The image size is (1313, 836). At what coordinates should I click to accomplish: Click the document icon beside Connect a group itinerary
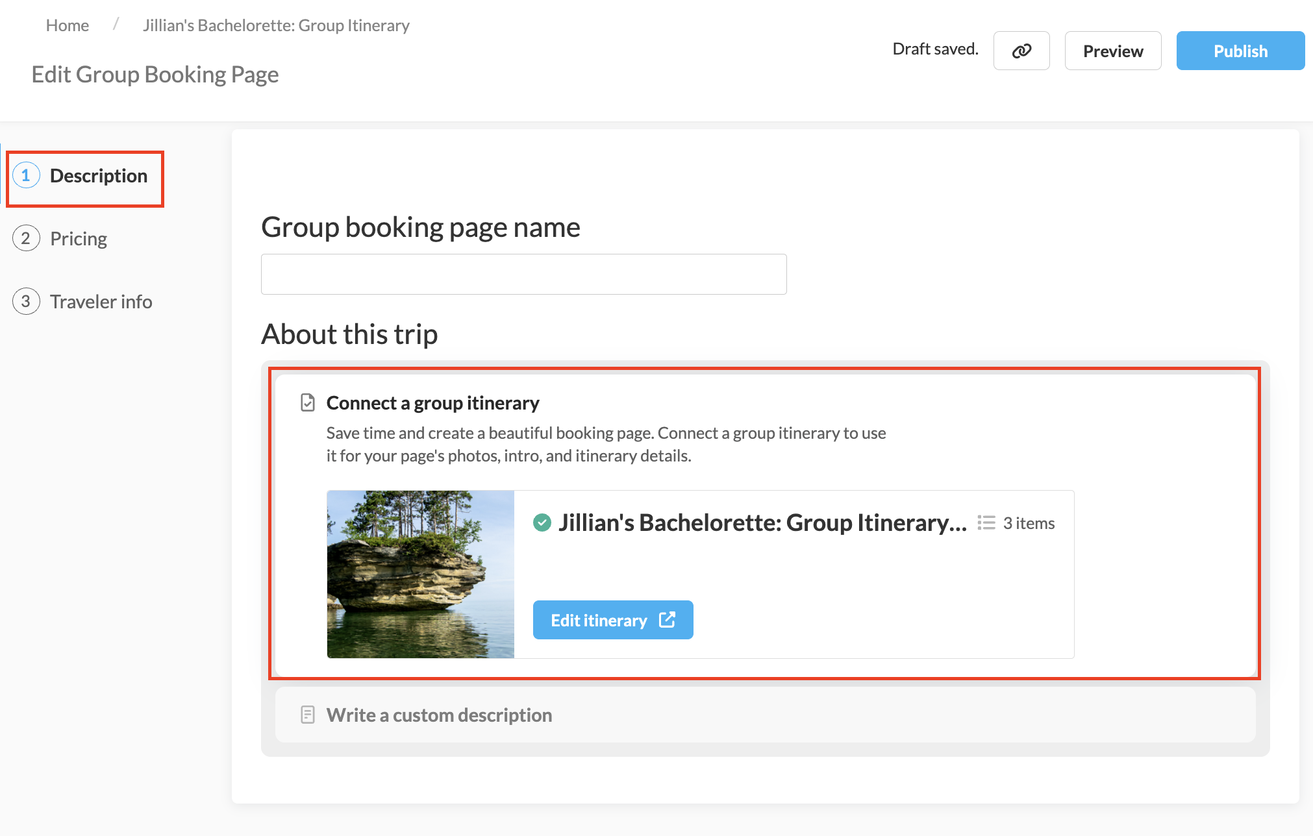click(x=308, y=403)
